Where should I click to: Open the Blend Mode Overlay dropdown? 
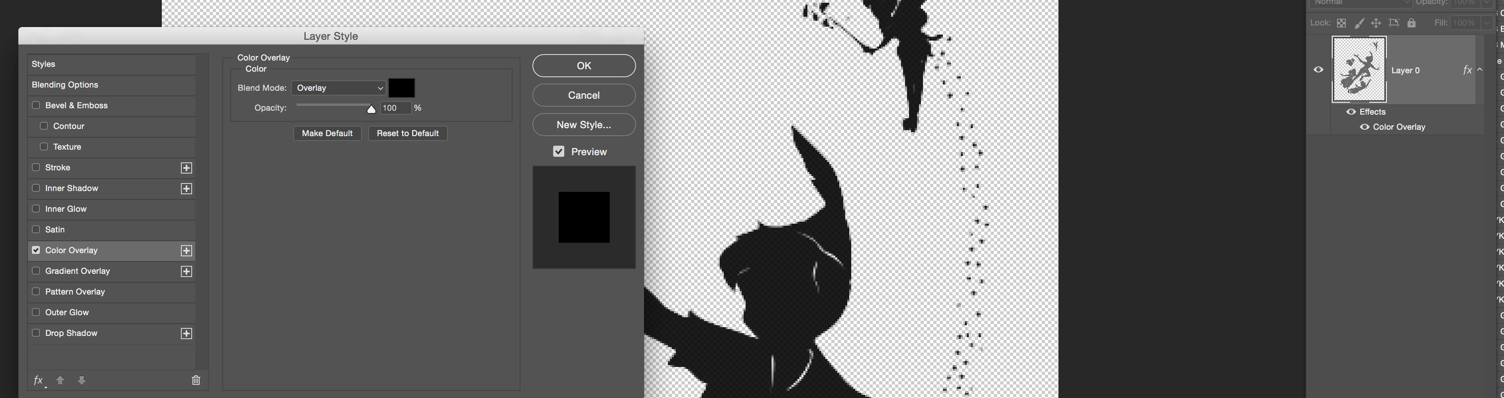click(339, 88)
